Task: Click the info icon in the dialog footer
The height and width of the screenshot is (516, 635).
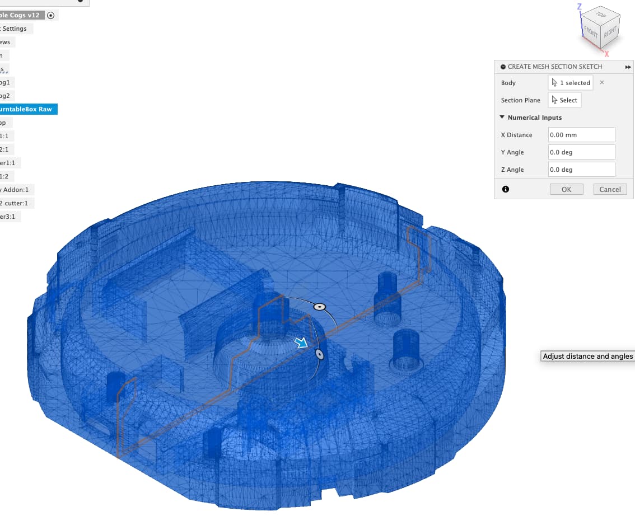Action: [506, 189]
